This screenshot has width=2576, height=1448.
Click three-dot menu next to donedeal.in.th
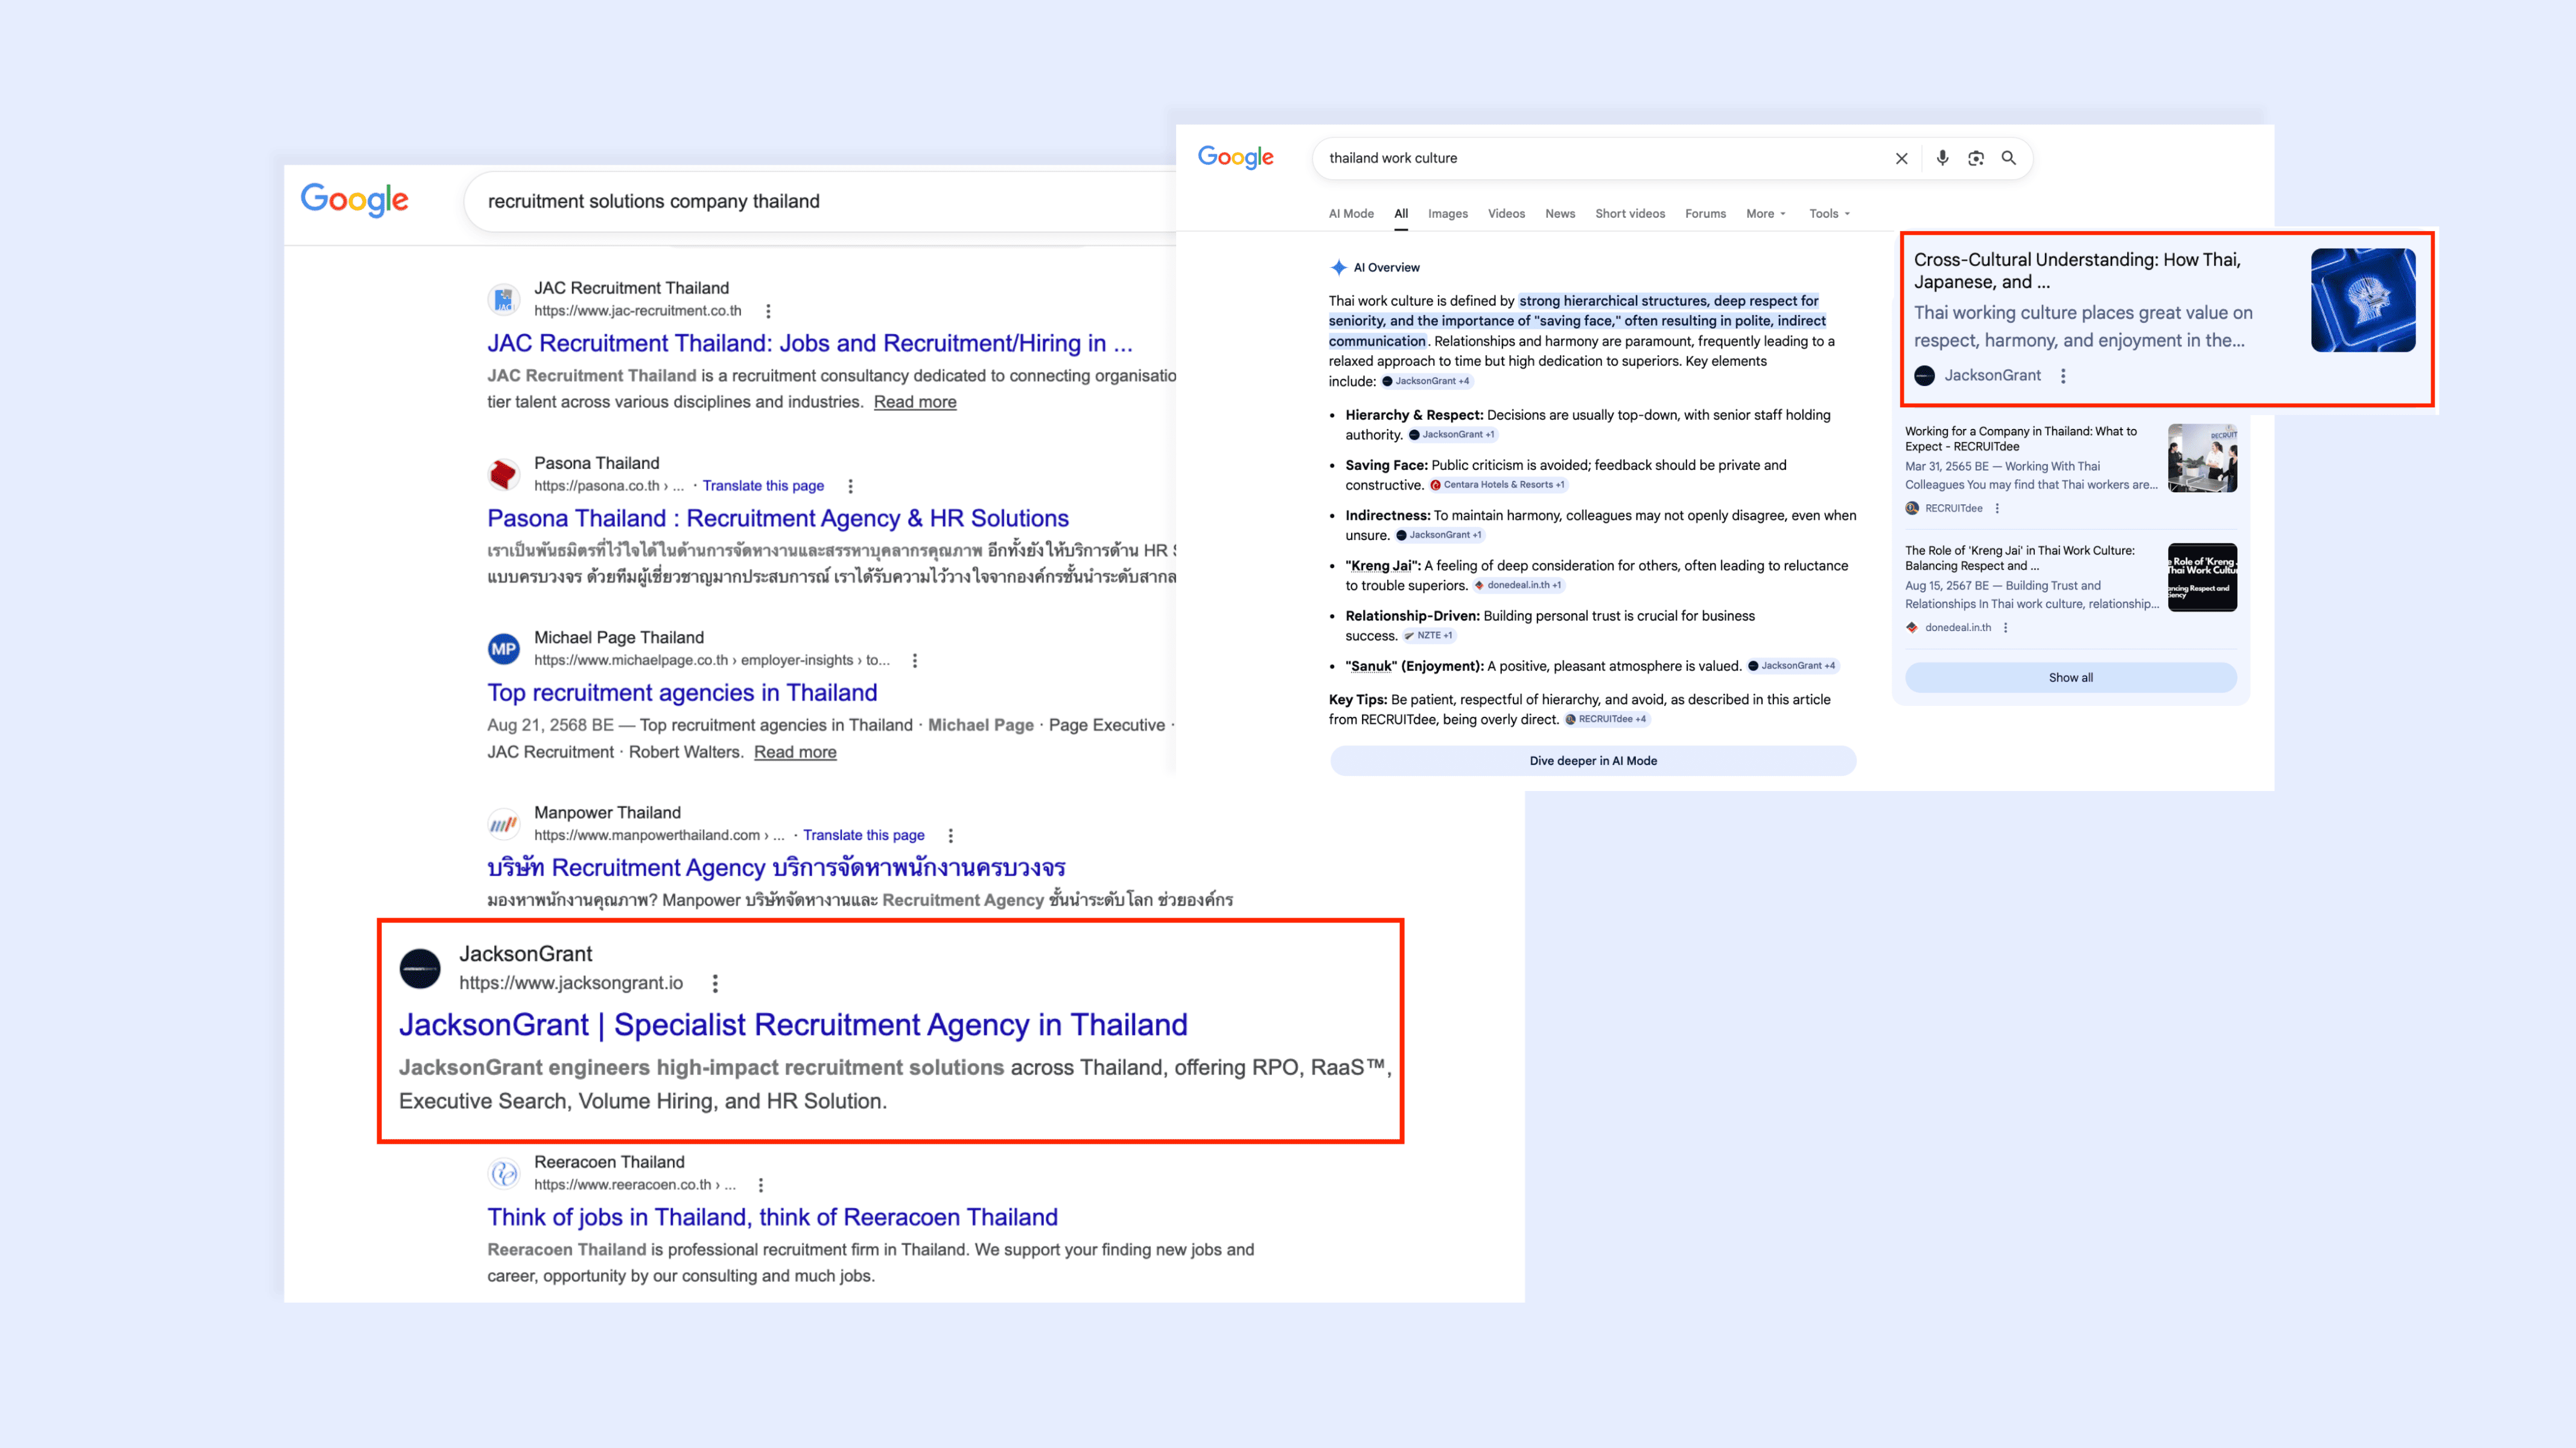coord(2005,628)
